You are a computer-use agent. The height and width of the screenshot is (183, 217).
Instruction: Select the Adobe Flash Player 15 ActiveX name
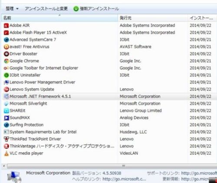coord(38,32)
